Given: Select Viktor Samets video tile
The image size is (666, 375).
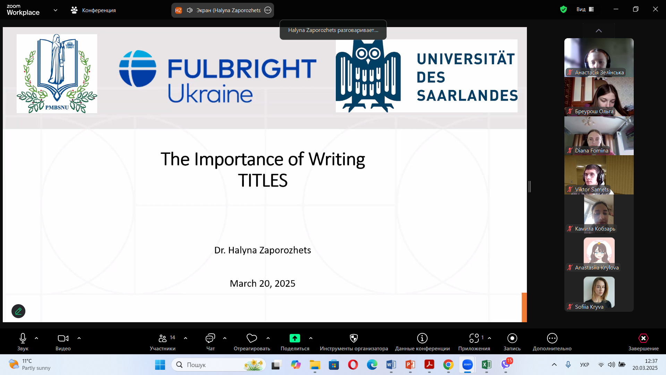Looking at the screenshot, I should 599,175.
